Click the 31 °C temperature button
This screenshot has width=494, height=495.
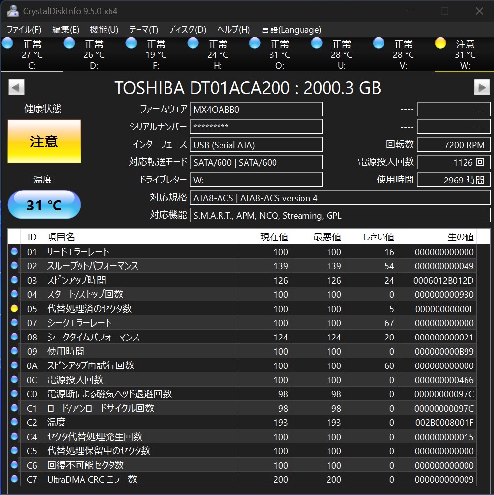point(44,205)
